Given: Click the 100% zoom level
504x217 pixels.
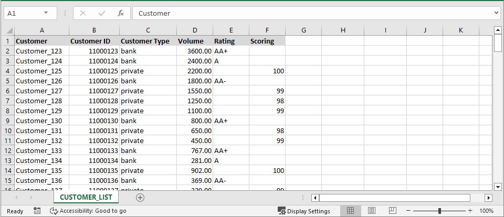Looking at the screenshot, I should tap(486, 211).
